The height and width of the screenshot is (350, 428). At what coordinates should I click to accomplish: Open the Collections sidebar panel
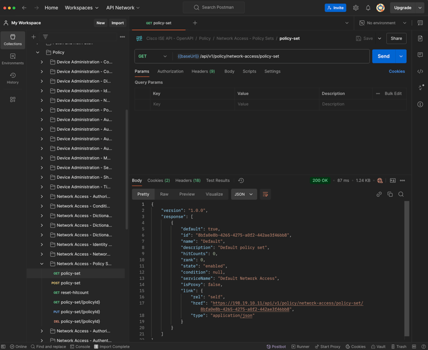(x=13, y=40)
